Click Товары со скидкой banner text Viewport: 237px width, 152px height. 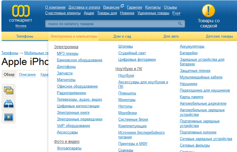click(x=209, y=23)
